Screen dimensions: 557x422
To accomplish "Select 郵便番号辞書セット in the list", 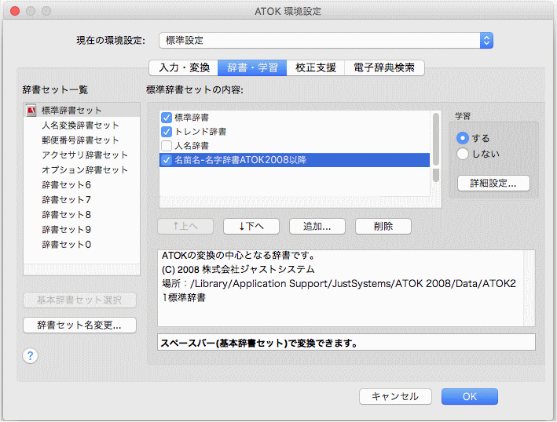I will coord(82,140).
